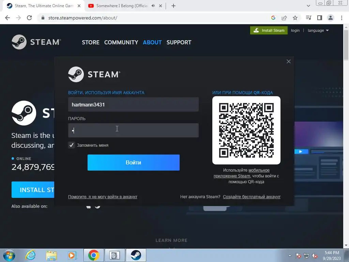Click the blue INSTALL STEAM button
Screen dimensions: 349x262
click(x=33, y=190)
